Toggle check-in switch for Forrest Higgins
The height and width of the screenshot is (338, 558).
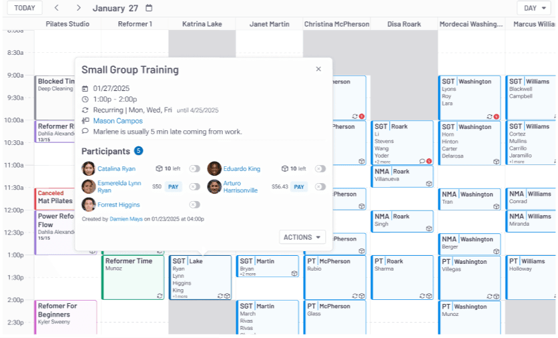(x=194, y=205)
